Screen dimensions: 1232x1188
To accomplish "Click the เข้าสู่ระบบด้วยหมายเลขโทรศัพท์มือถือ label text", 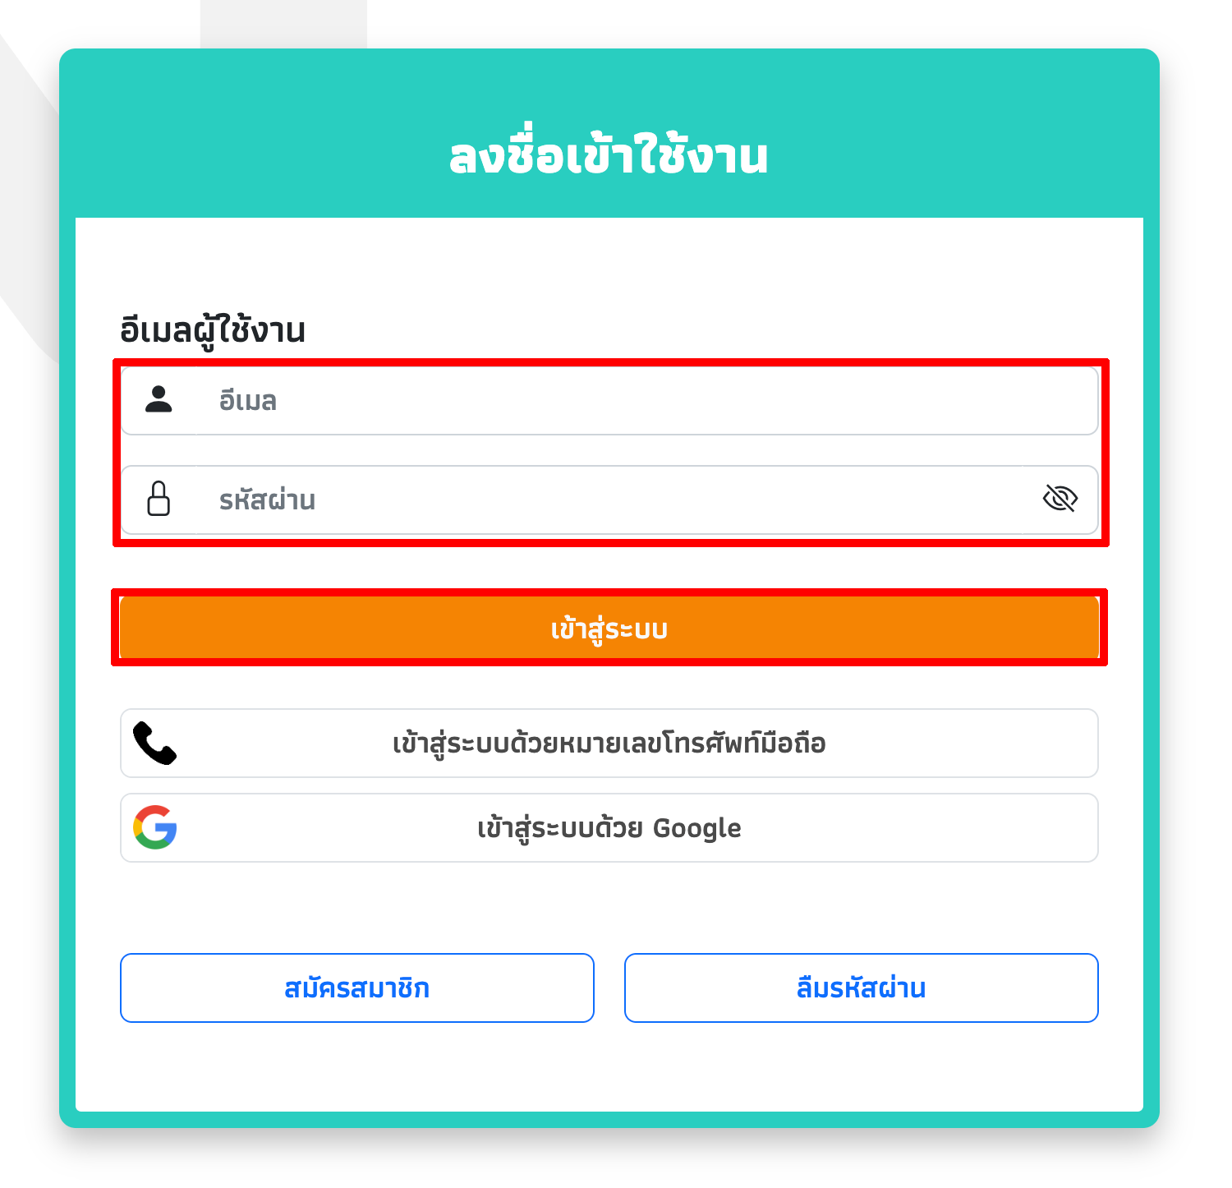I will (609, 744).
